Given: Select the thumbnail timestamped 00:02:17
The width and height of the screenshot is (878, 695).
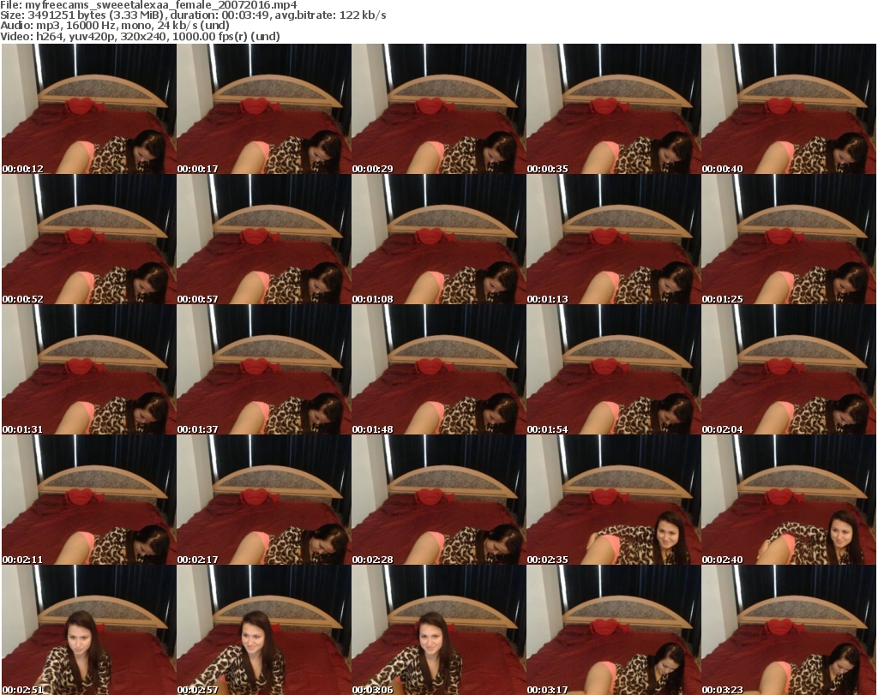Looking at the screenshot, I should coord(264,500).
